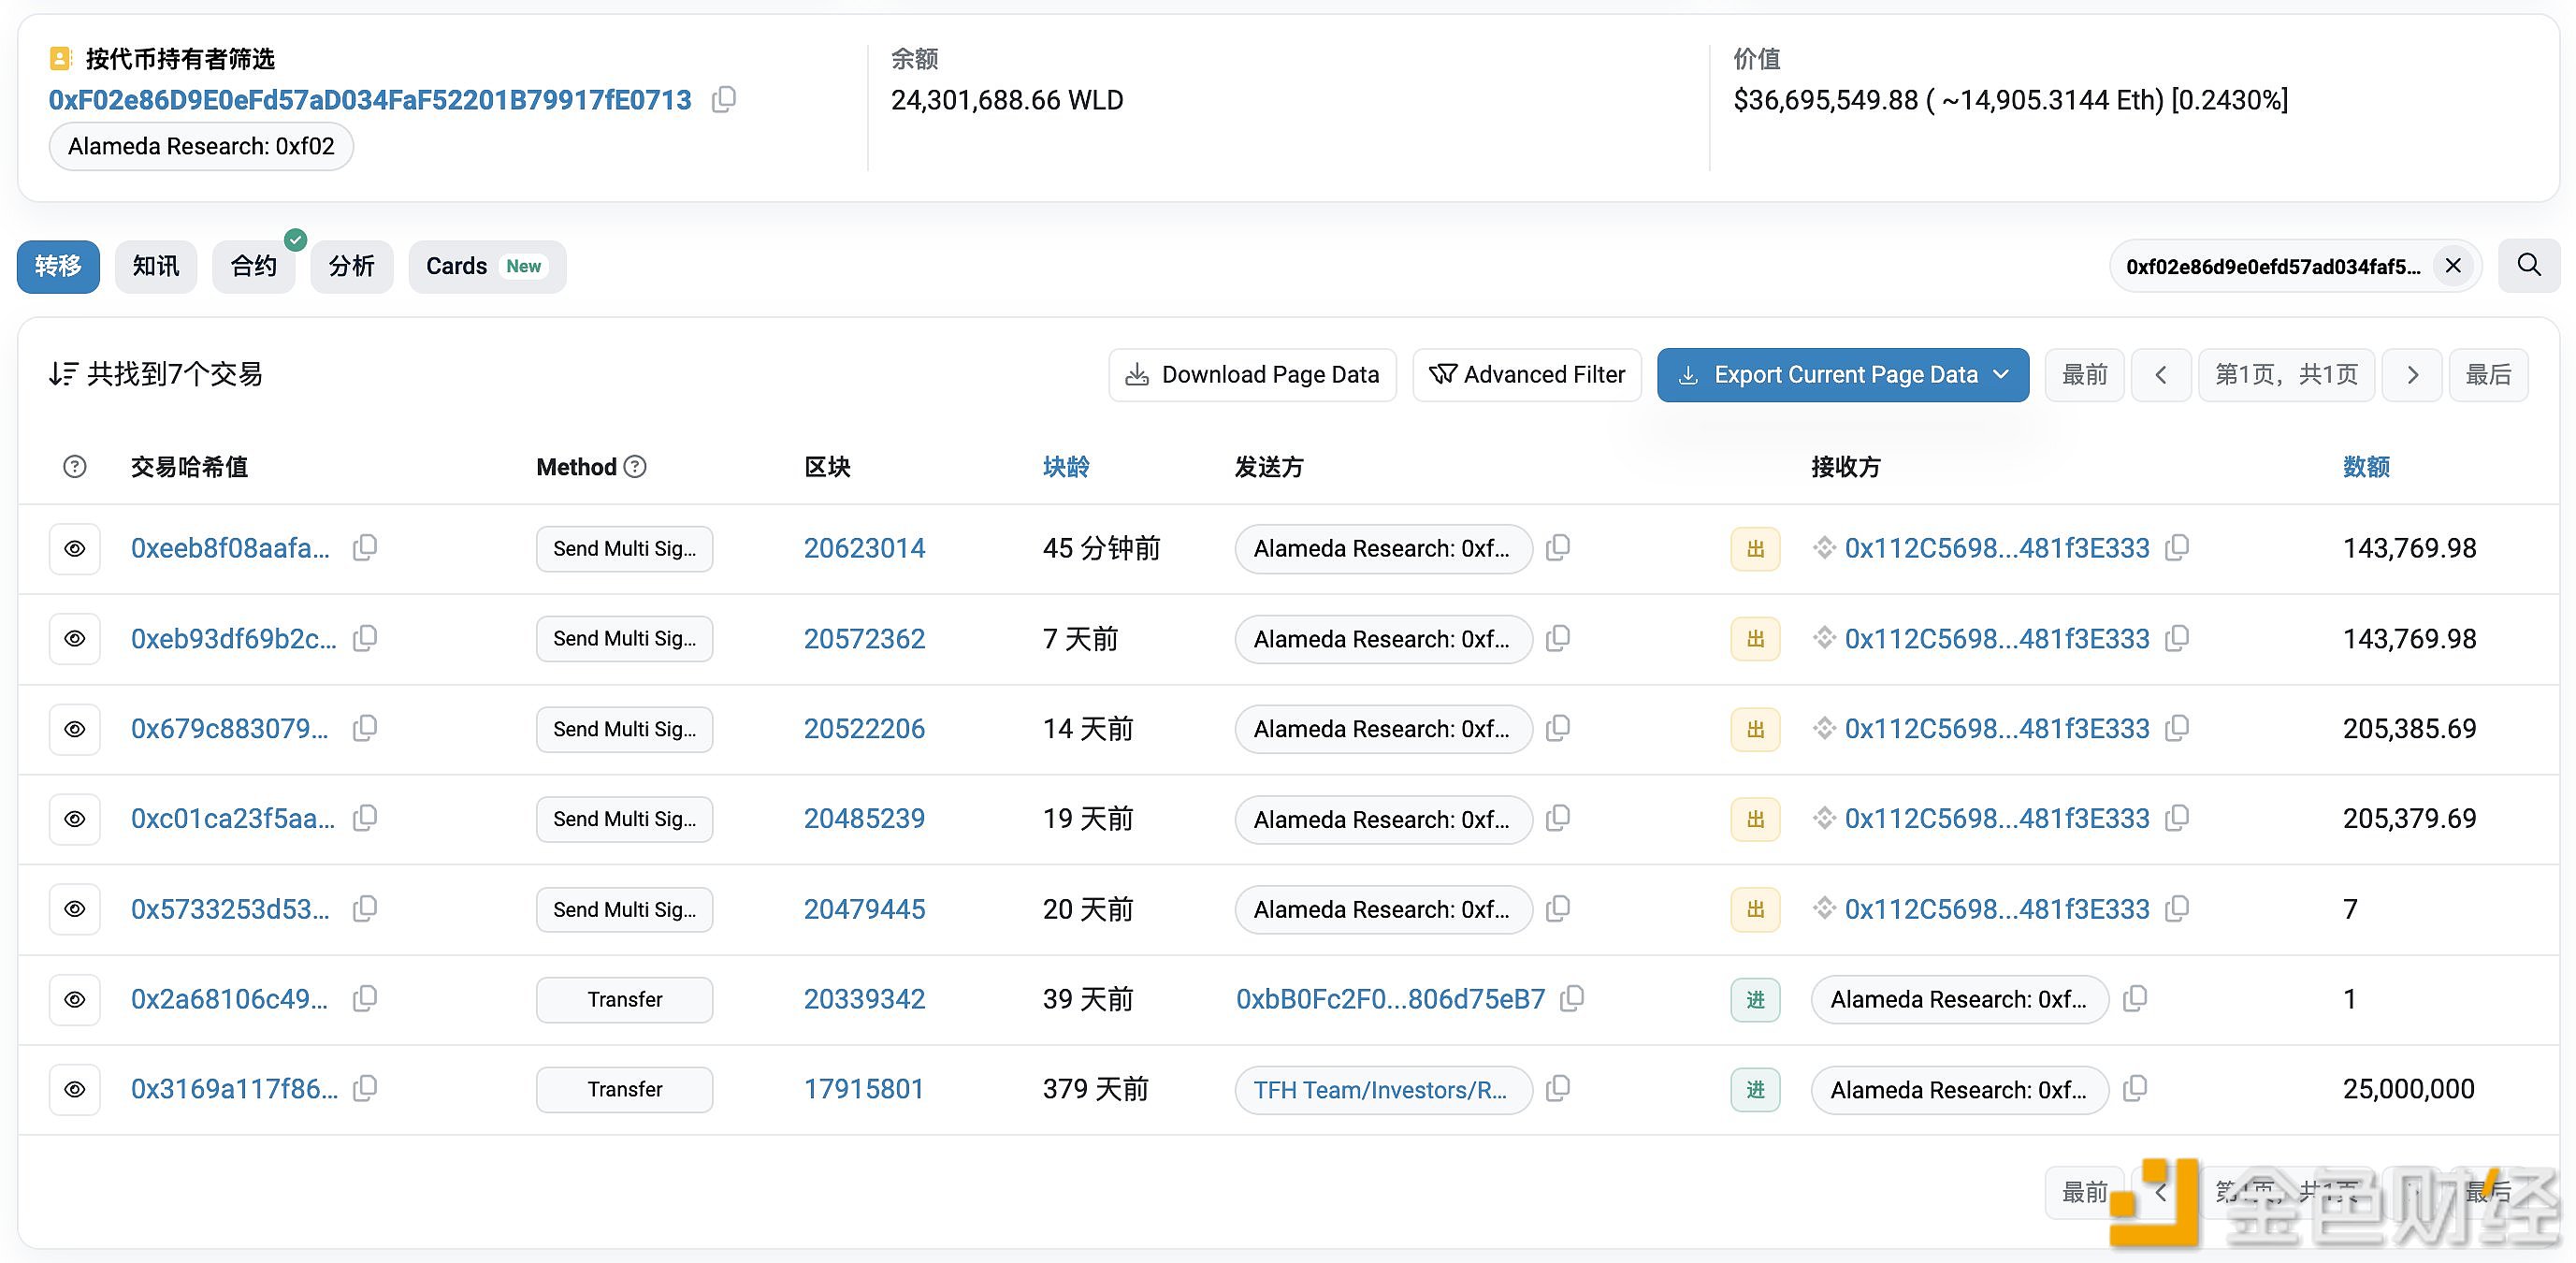Toggle eye preview for 0x5733253d53 row
The image size is (2576, 1263).
tap(75, 909)
